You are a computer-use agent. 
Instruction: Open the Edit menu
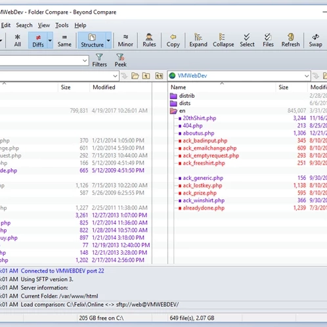[x=6, y=25]
